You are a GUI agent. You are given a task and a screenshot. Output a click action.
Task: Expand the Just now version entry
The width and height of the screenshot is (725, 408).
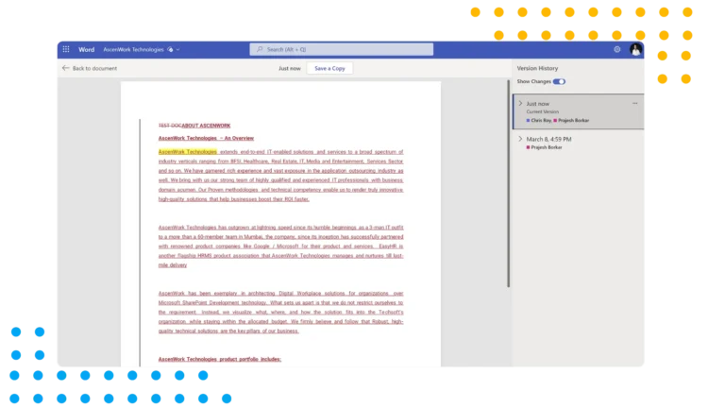coord(521,104)
